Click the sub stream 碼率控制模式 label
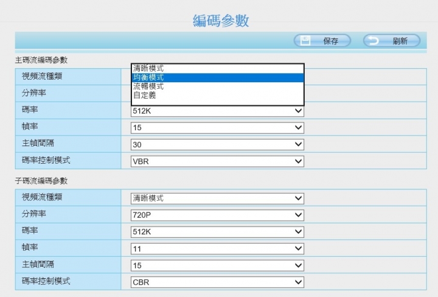Image resolution: width=438 pixels, height=297 pixels. [x=46, y=281]
